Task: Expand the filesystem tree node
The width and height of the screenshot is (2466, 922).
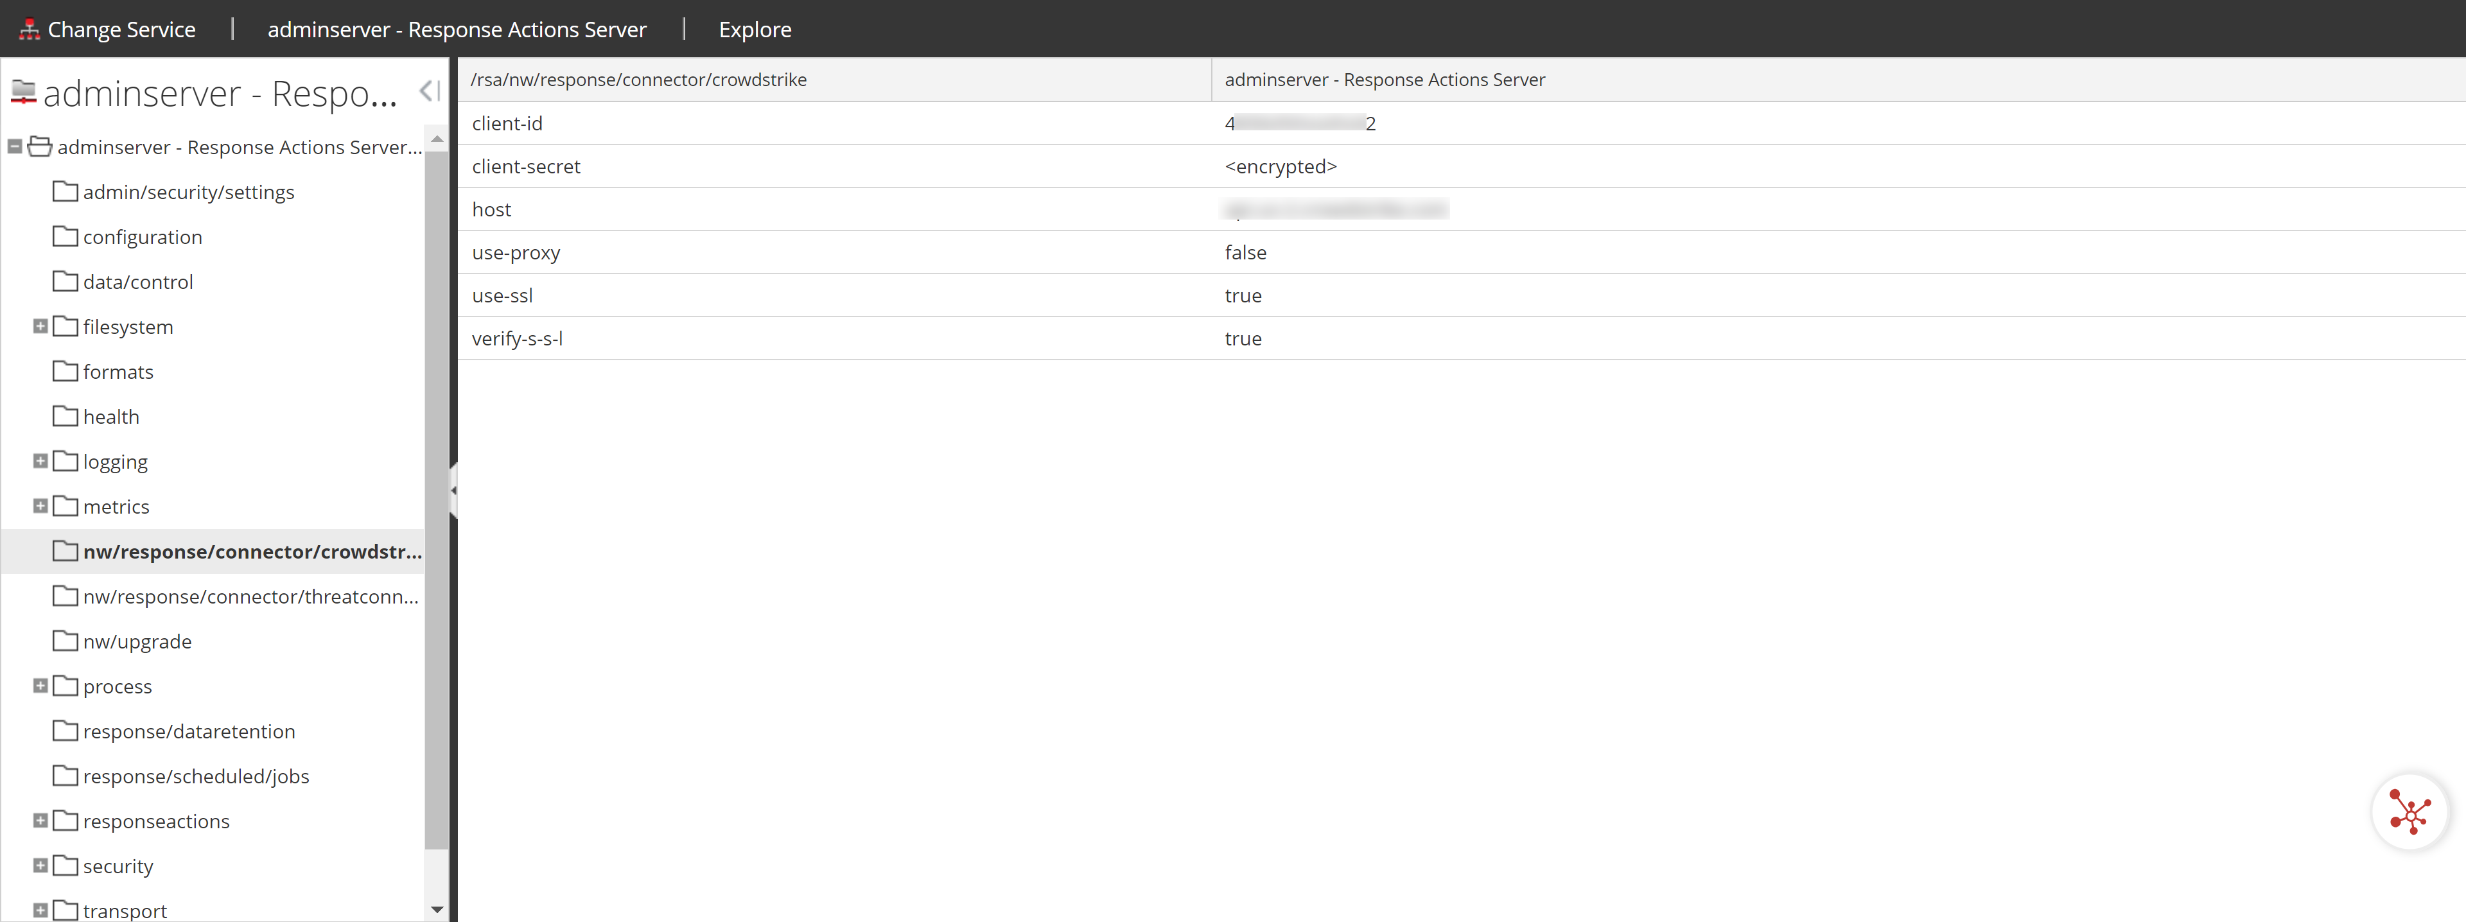Action: pyautogui.click(x=39, y=326)
